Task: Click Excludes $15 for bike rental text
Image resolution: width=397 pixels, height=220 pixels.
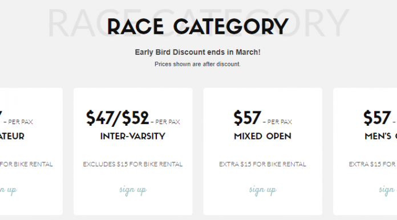Action: pos(133,164)
